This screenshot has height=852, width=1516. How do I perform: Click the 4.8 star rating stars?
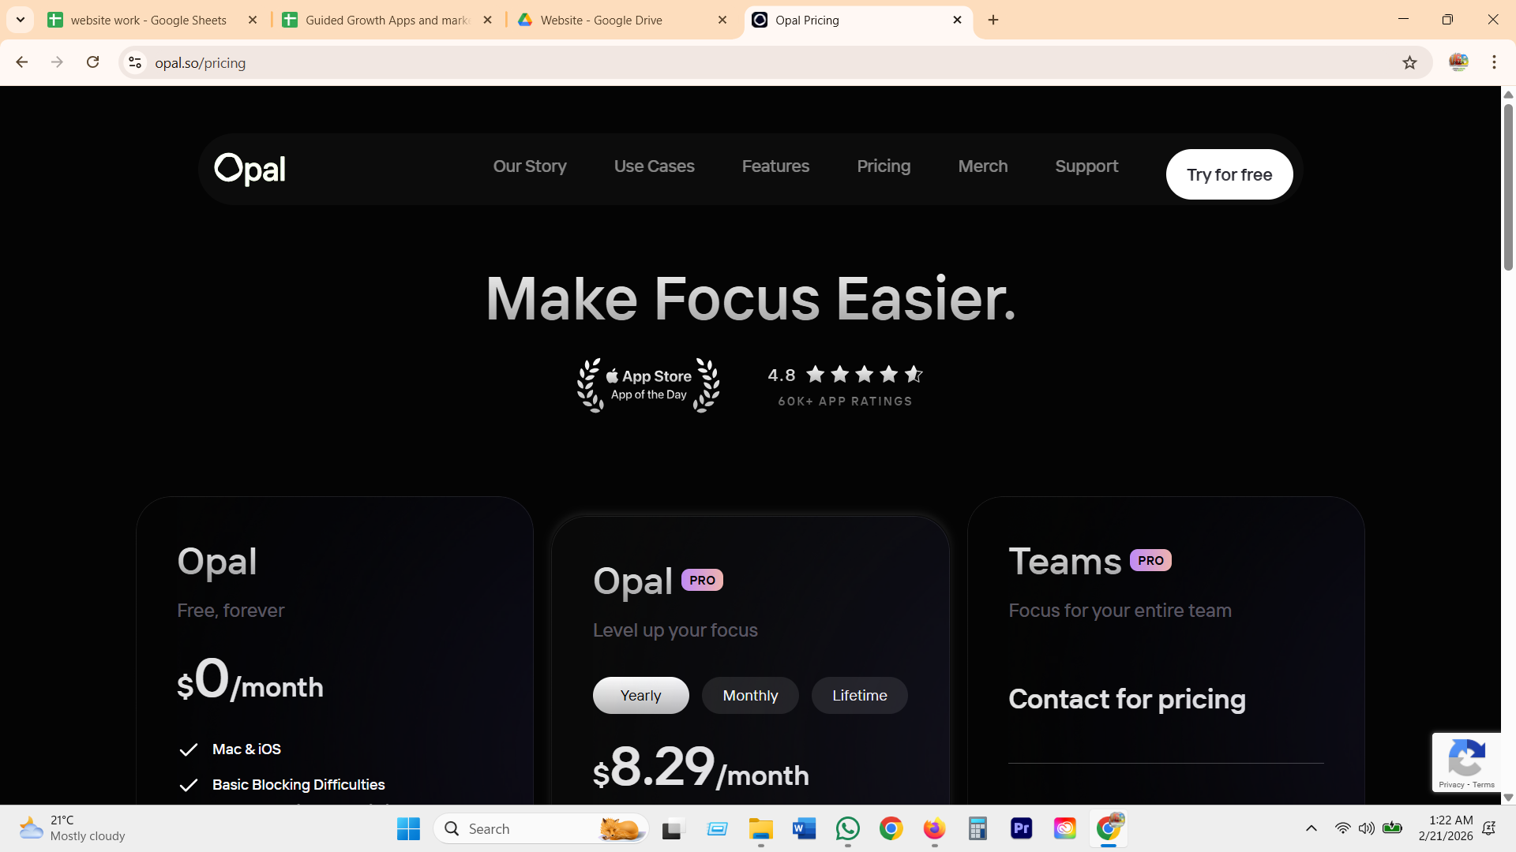click(x=865, y=374)
